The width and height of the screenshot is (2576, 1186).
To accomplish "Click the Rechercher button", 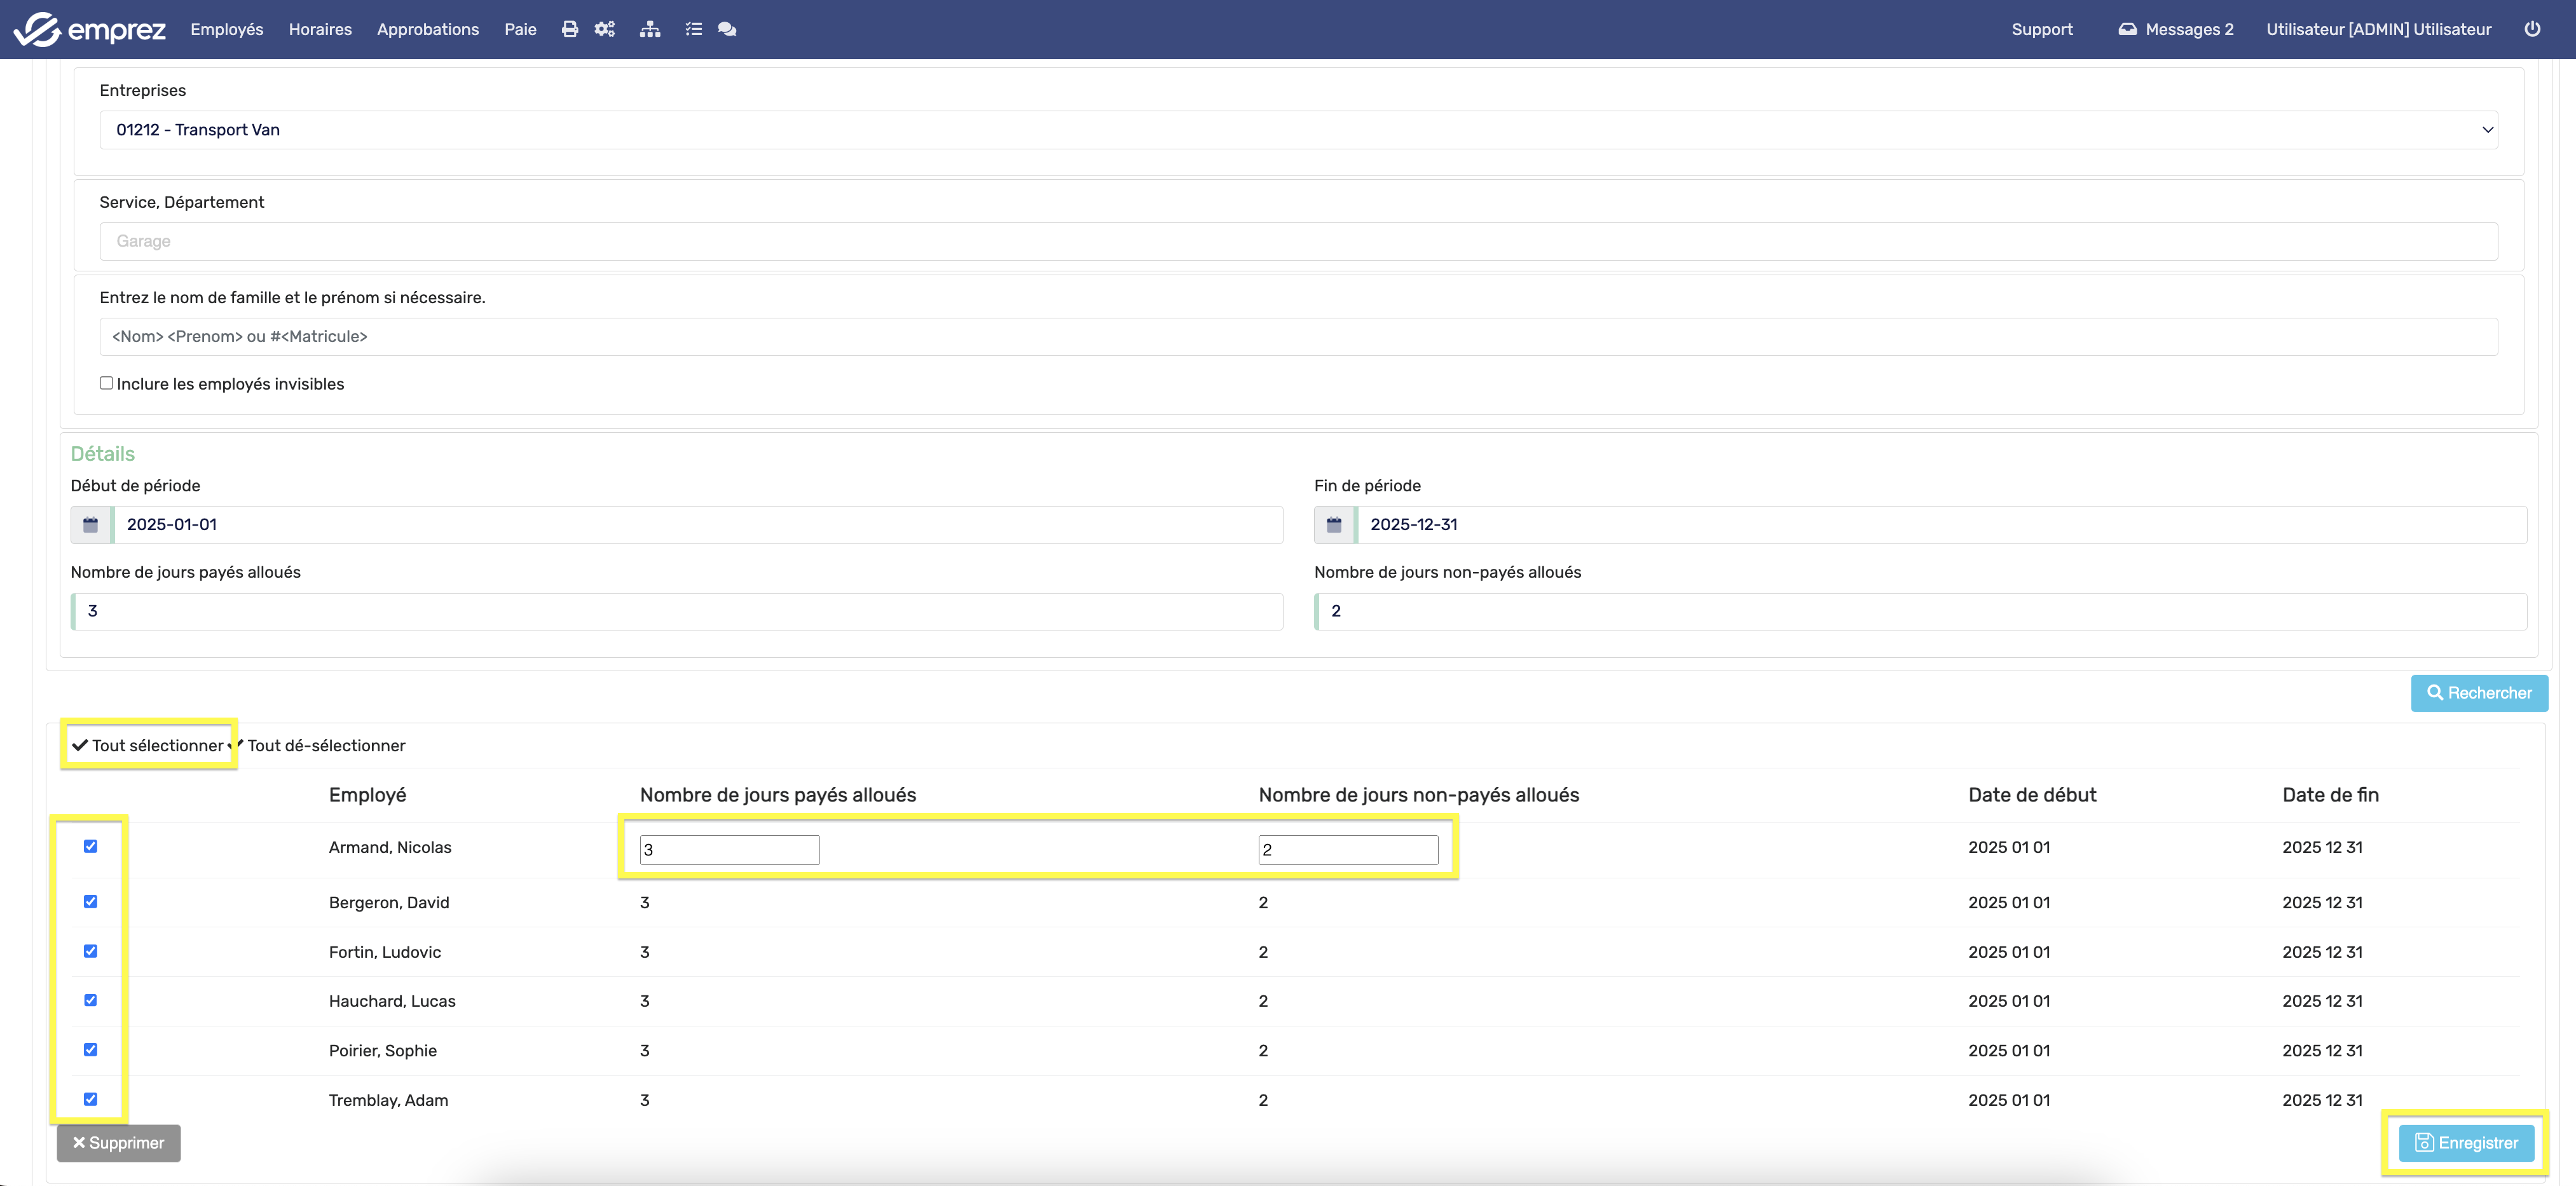I will (2479, 693).
